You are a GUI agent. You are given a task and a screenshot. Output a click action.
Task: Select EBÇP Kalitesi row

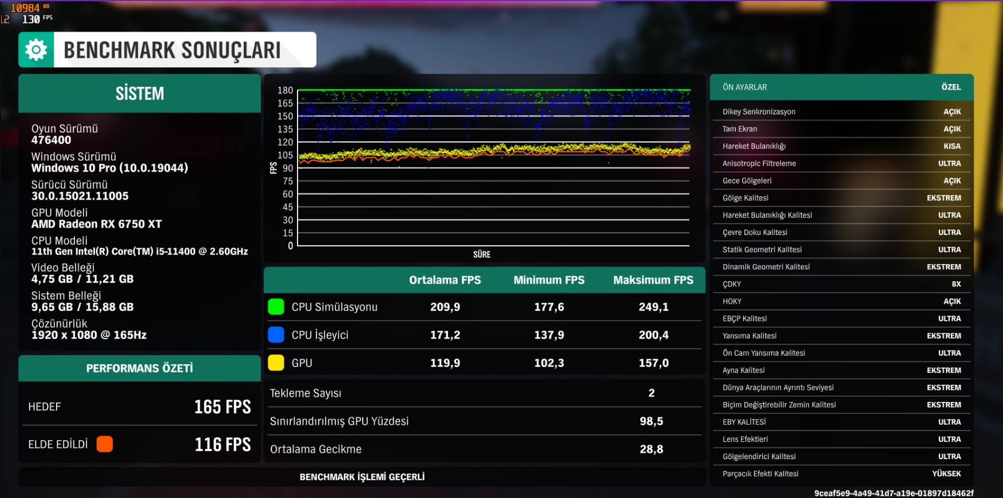[842, 318]
